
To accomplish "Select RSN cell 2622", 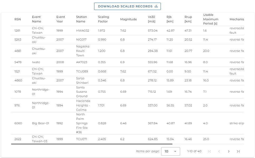I will tap(18, 139).
